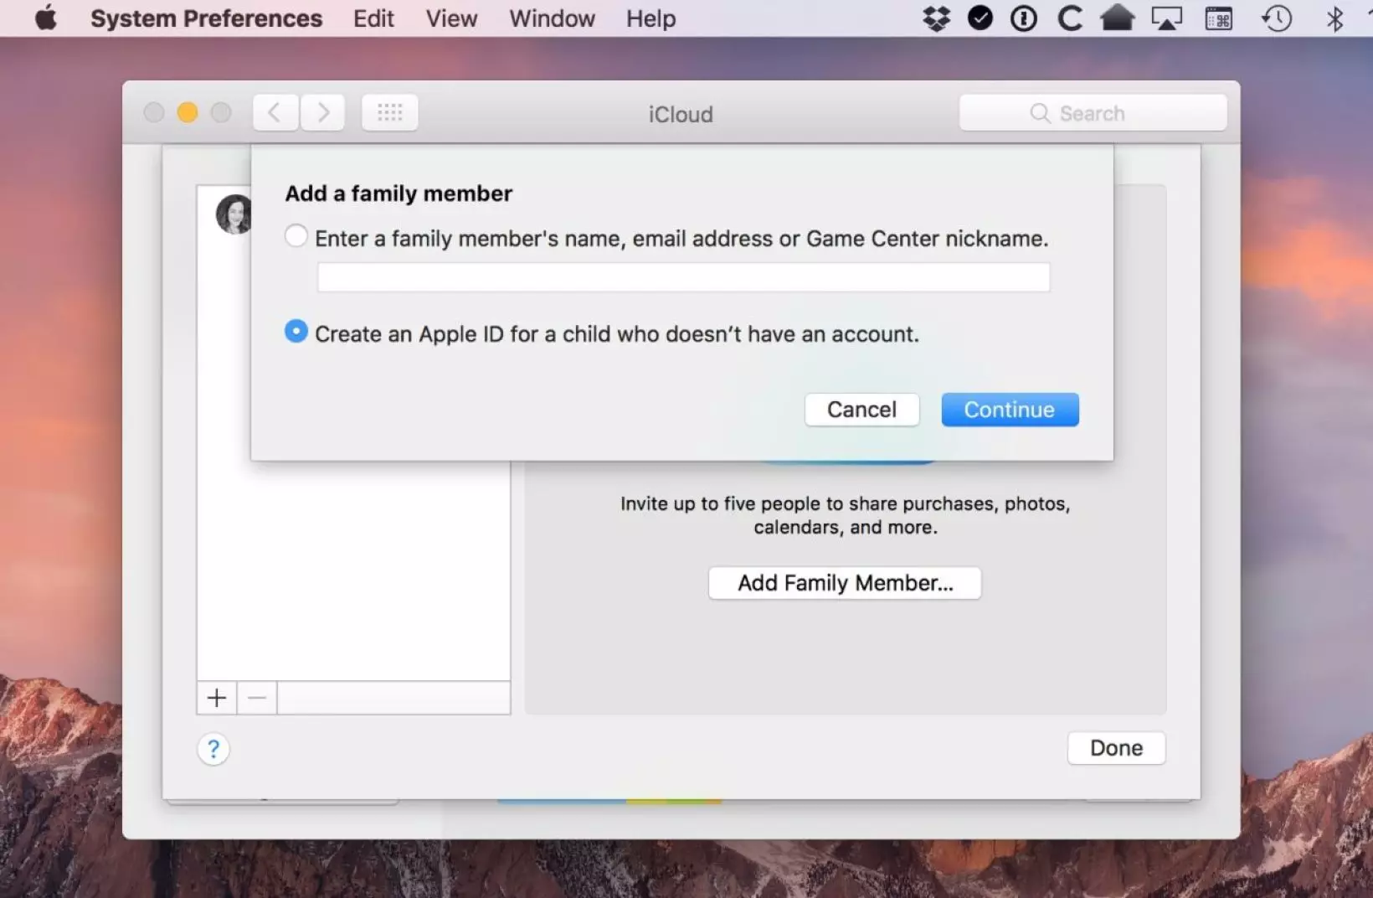The image size is (1373, 898).
Task: Click the family member name text field
Action: click(683, 277)
